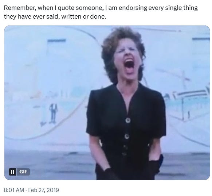Click the woman's open mouth in the GIF
This screenshot has height=196, width=212.
click(x=129, y=65)
